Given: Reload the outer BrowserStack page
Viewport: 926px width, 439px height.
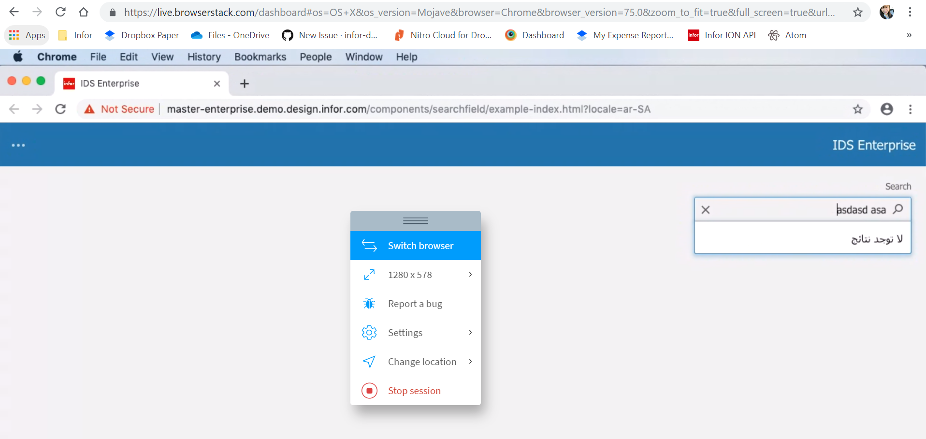Looking at the screenshot, I should 60,12.
